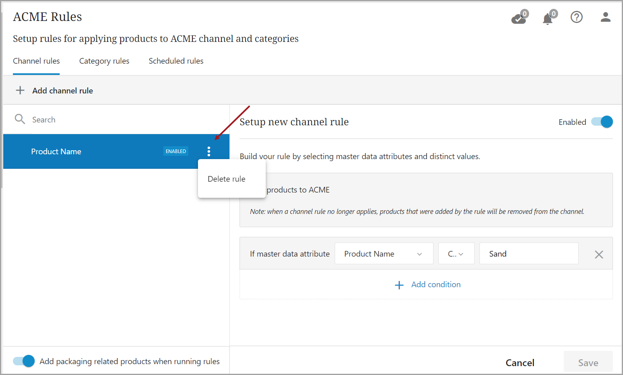Click the search magnifier icon
The width and height of the screenshot is (623, 375).
[20, 119]
